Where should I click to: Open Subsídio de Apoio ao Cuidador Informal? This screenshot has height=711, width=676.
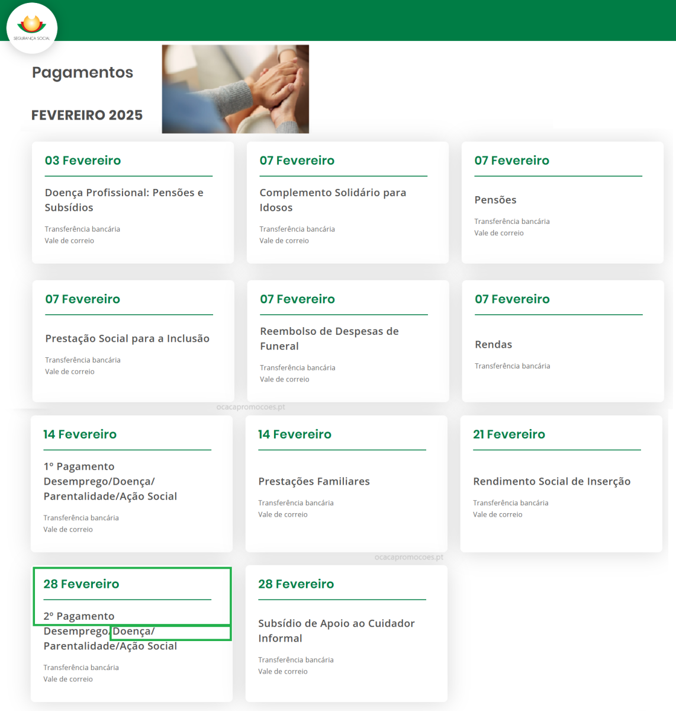coord(336,631)
